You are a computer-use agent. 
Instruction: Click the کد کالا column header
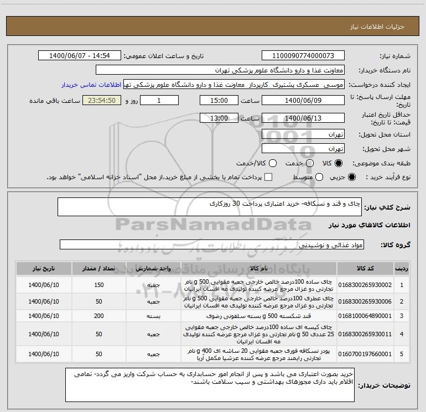coord(365,268)
